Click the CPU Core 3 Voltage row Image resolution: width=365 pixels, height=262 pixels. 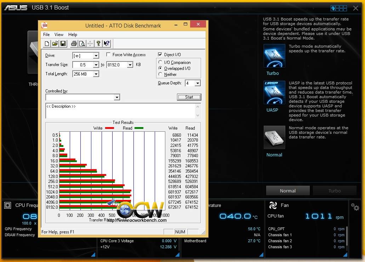(138, 241)
